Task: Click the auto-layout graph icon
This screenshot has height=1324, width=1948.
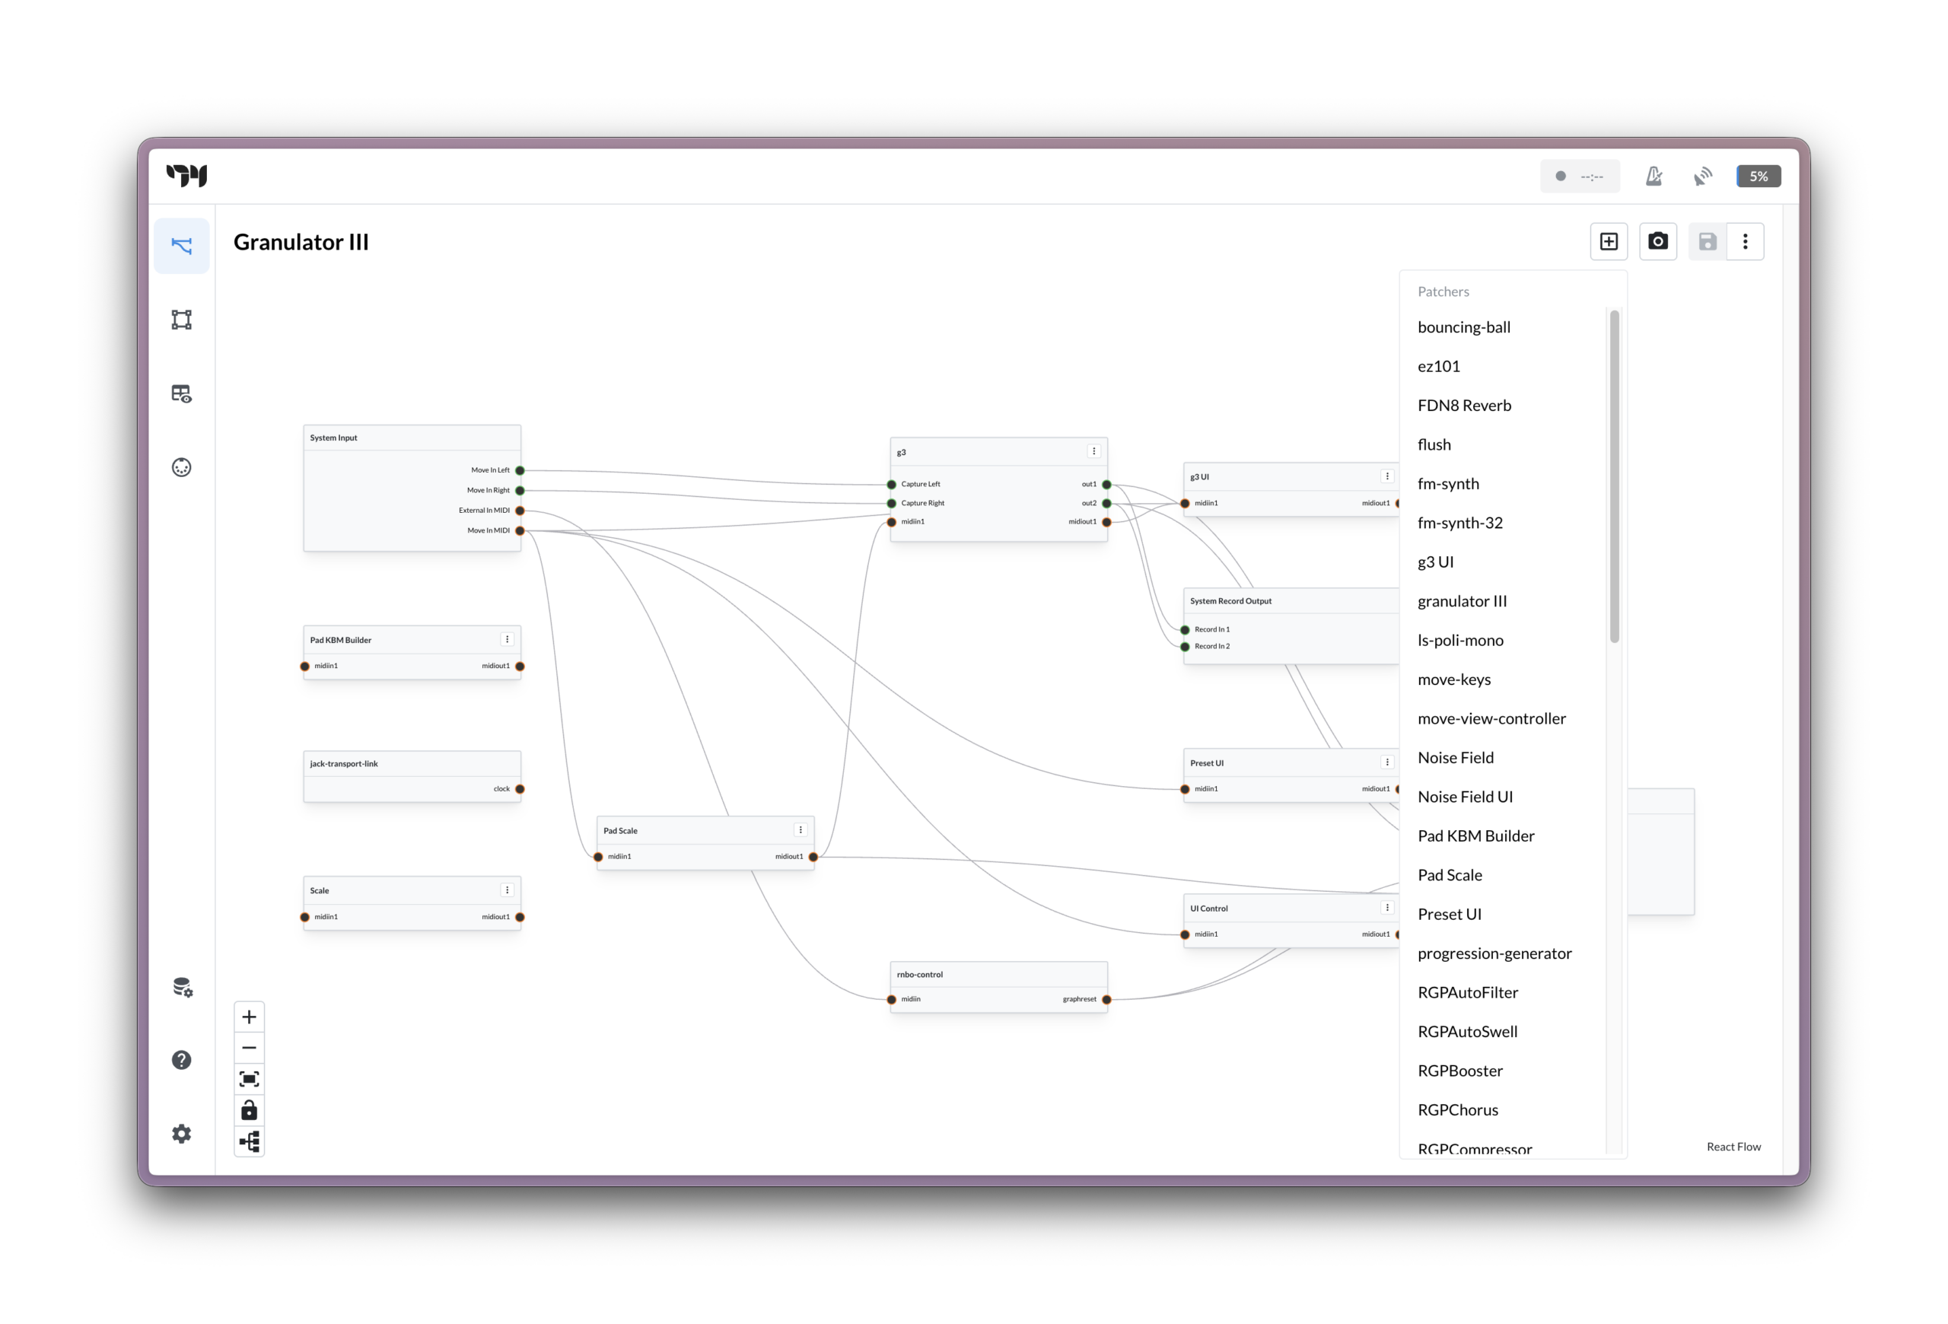Action: [249, 1141]
